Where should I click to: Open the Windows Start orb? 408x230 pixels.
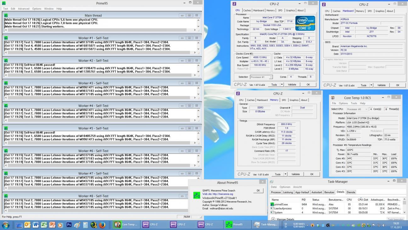5,225
